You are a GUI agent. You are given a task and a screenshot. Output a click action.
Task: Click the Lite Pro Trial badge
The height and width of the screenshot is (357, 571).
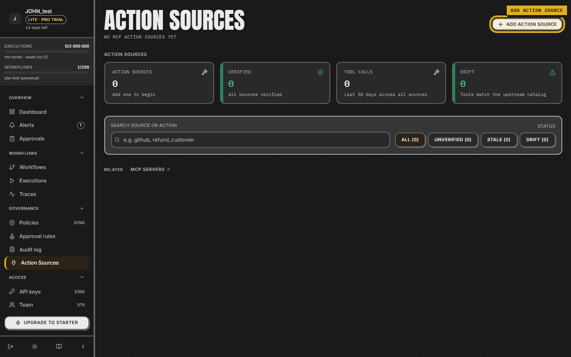pos(46,19)
